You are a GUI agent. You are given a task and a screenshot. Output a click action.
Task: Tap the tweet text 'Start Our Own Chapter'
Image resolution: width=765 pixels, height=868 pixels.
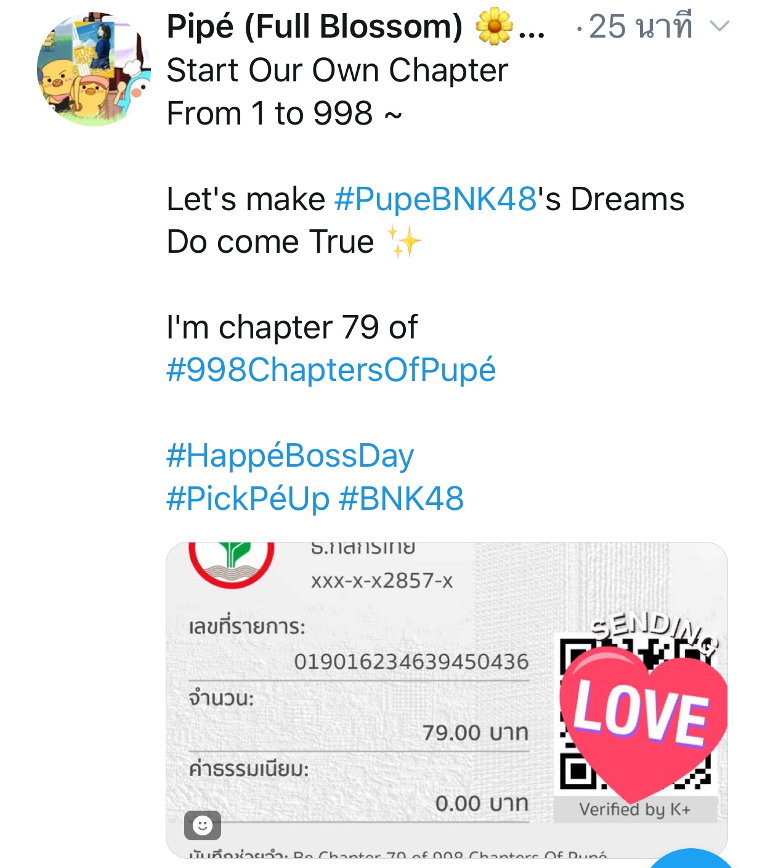tap(338, 70)
